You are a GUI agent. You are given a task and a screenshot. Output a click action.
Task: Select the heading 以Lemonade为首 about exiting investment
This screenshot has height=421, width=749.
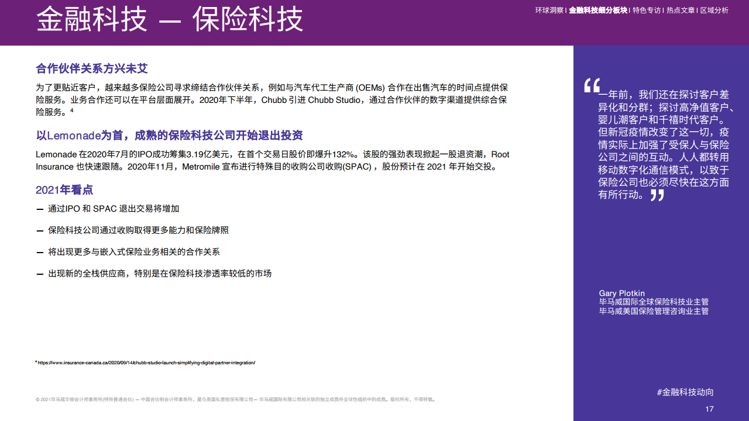[169, 136]
